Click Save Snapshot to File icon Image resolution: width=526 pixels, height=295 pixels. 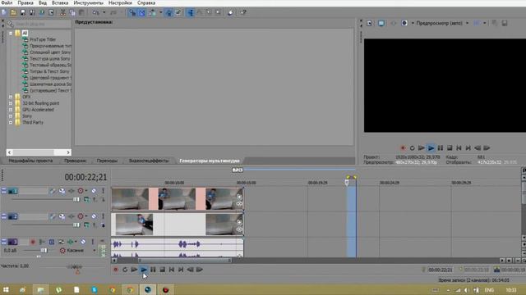coord(505,23)
